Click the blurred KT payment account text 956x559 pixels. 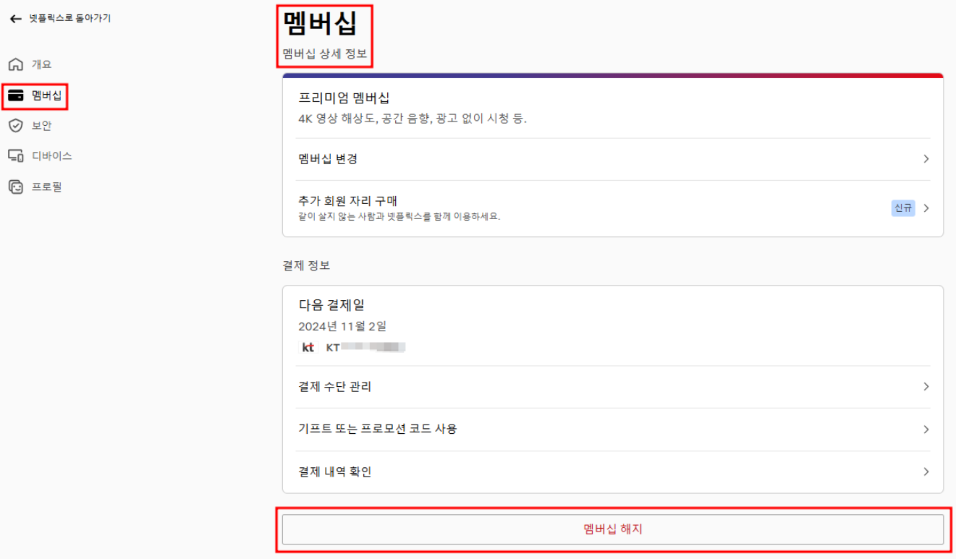(x=365, y=347)
